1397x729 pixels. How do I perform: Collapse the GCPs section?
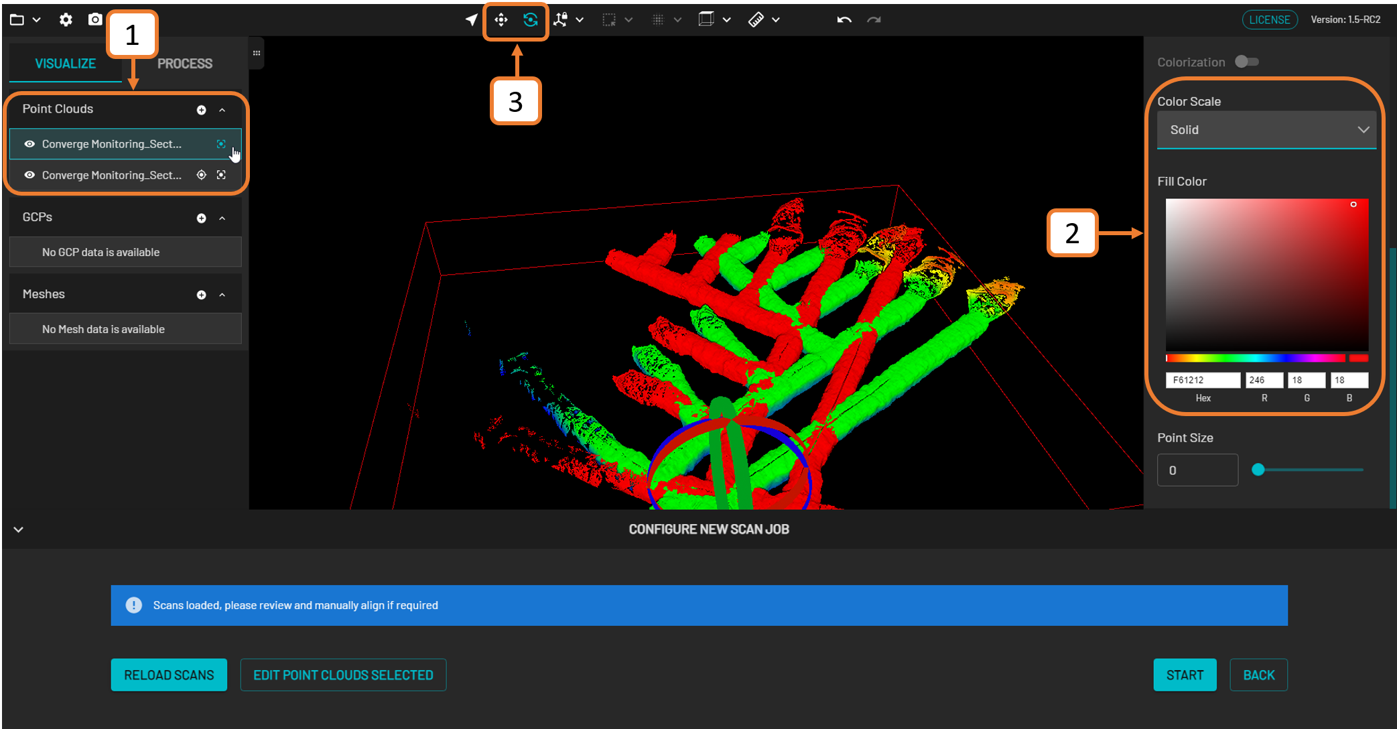coord(222,218)
